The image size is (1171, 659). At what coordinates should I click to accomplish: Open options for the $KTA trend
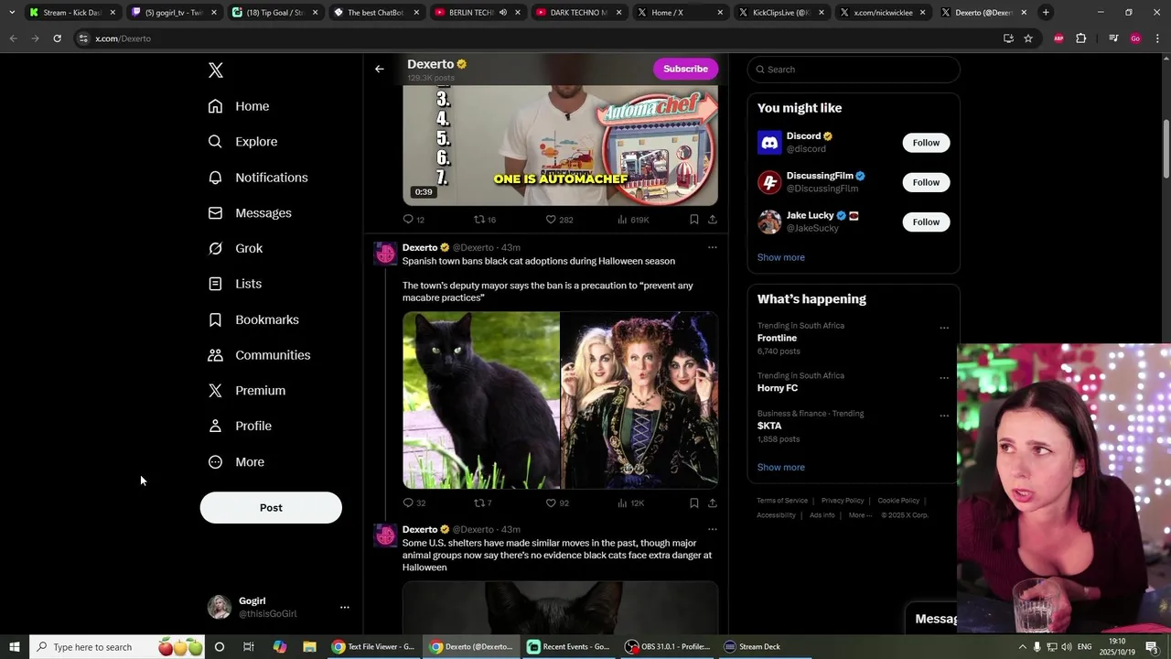point(944,416)
